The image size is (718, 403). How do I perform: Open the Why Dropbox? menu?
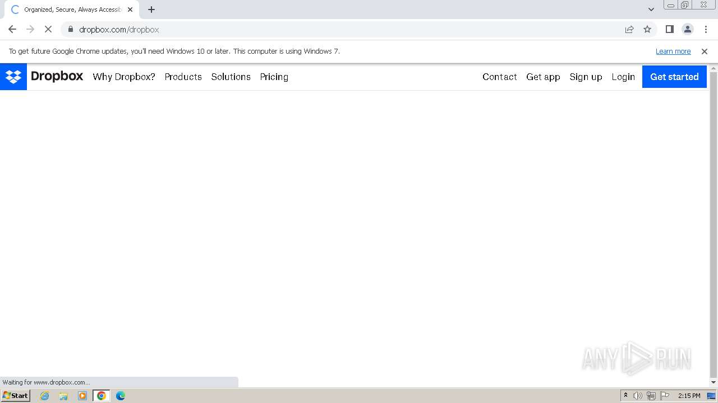pos(124,77)
